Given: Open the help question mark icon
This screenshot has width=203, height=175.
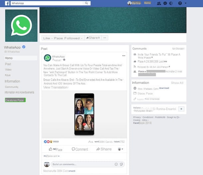Looking at the screenshot, I should (x=180, y=3).
